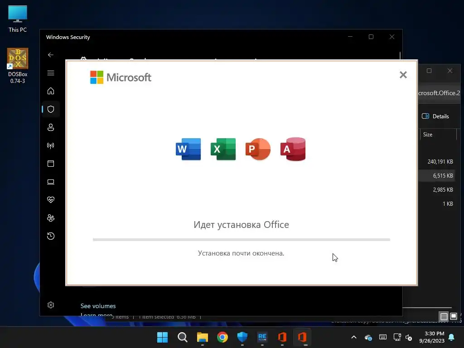Image resolution: width=464 pixels, height=348 pixels.
Task: Click the See volumes link
Action: tap(98, 306)
